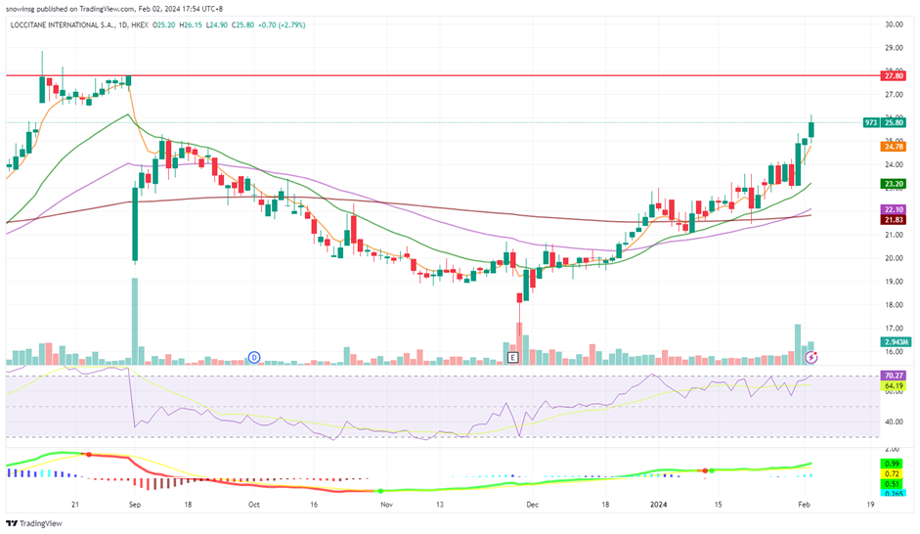This screenshot has width=920, height=534.
Task: Click the purple 22.10 moving average label
Action: click(894, 209)
